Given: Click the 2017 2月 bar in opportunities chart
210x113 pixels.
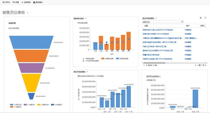Looking at the screenshot, I should tap(102, 102).
